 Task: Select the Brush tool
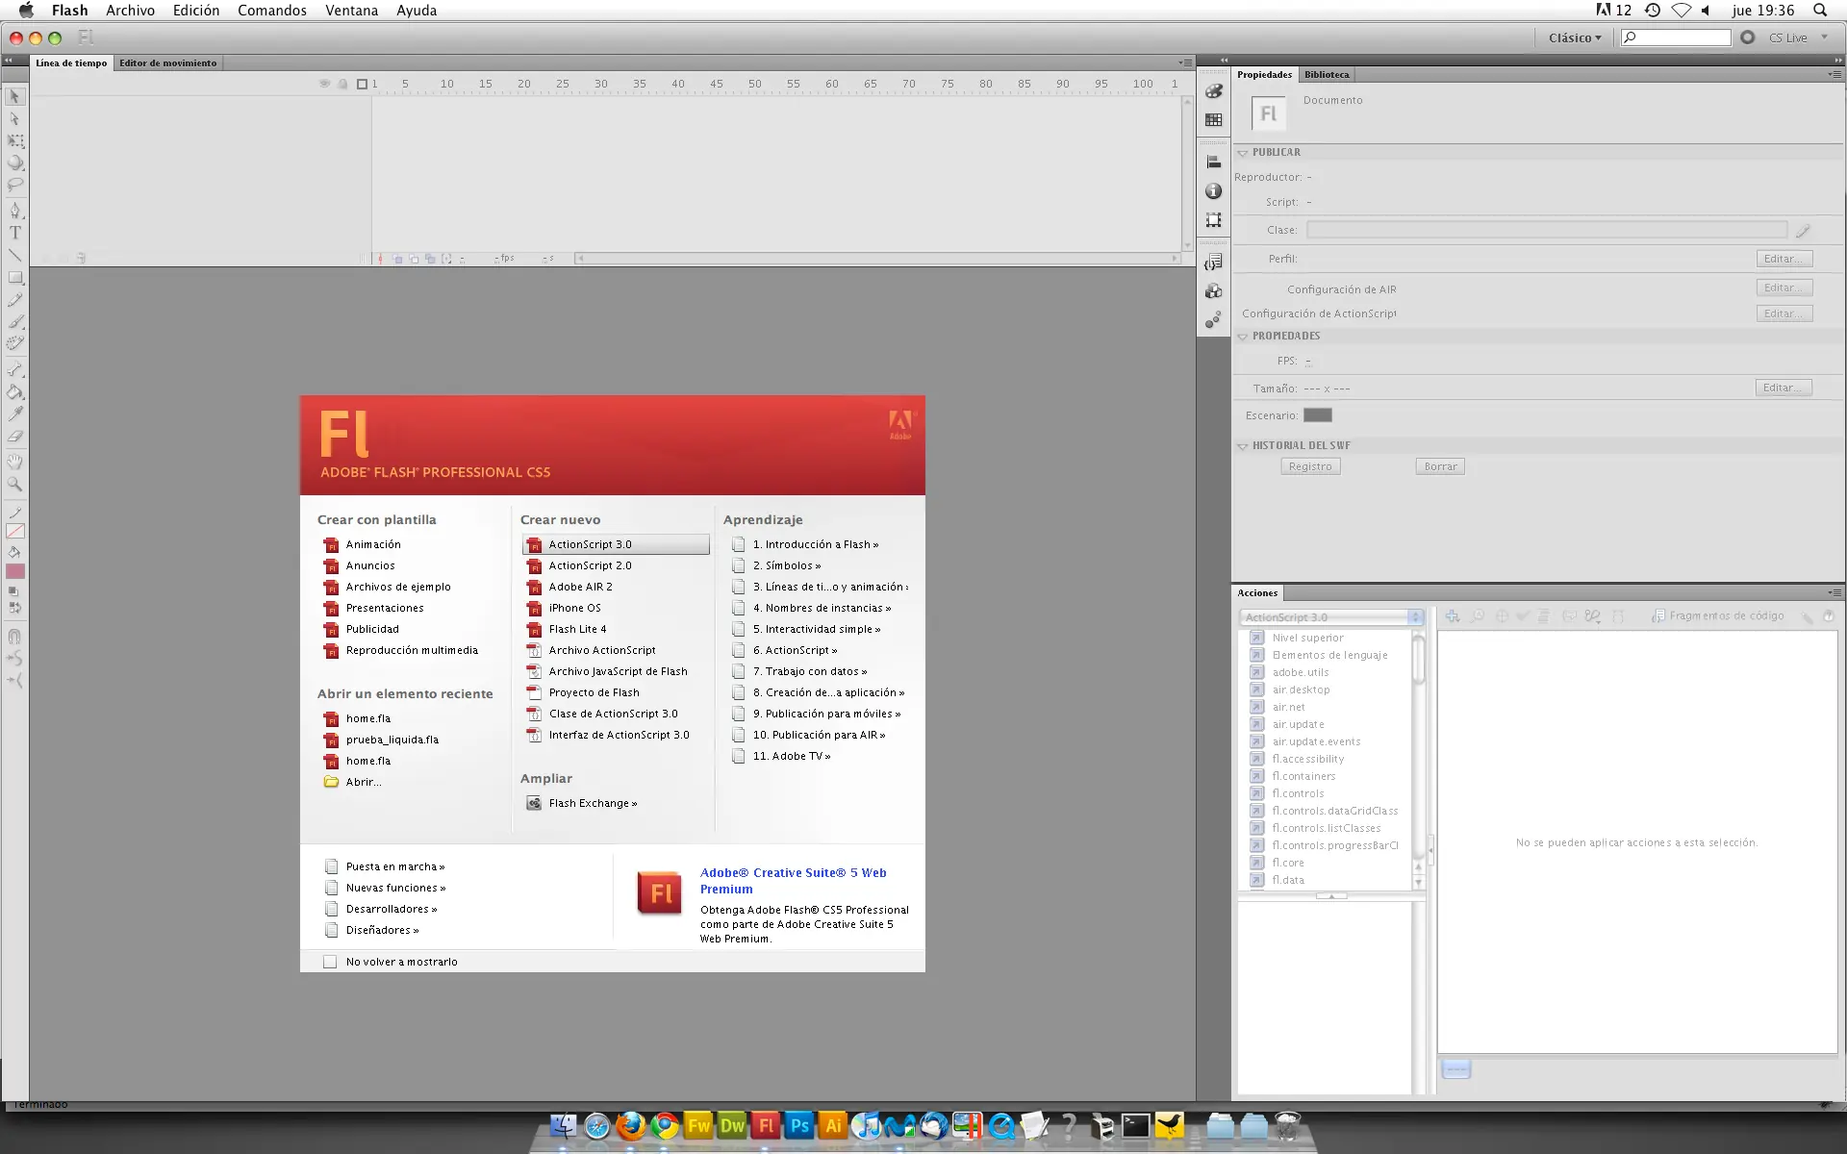coord(14,322)
